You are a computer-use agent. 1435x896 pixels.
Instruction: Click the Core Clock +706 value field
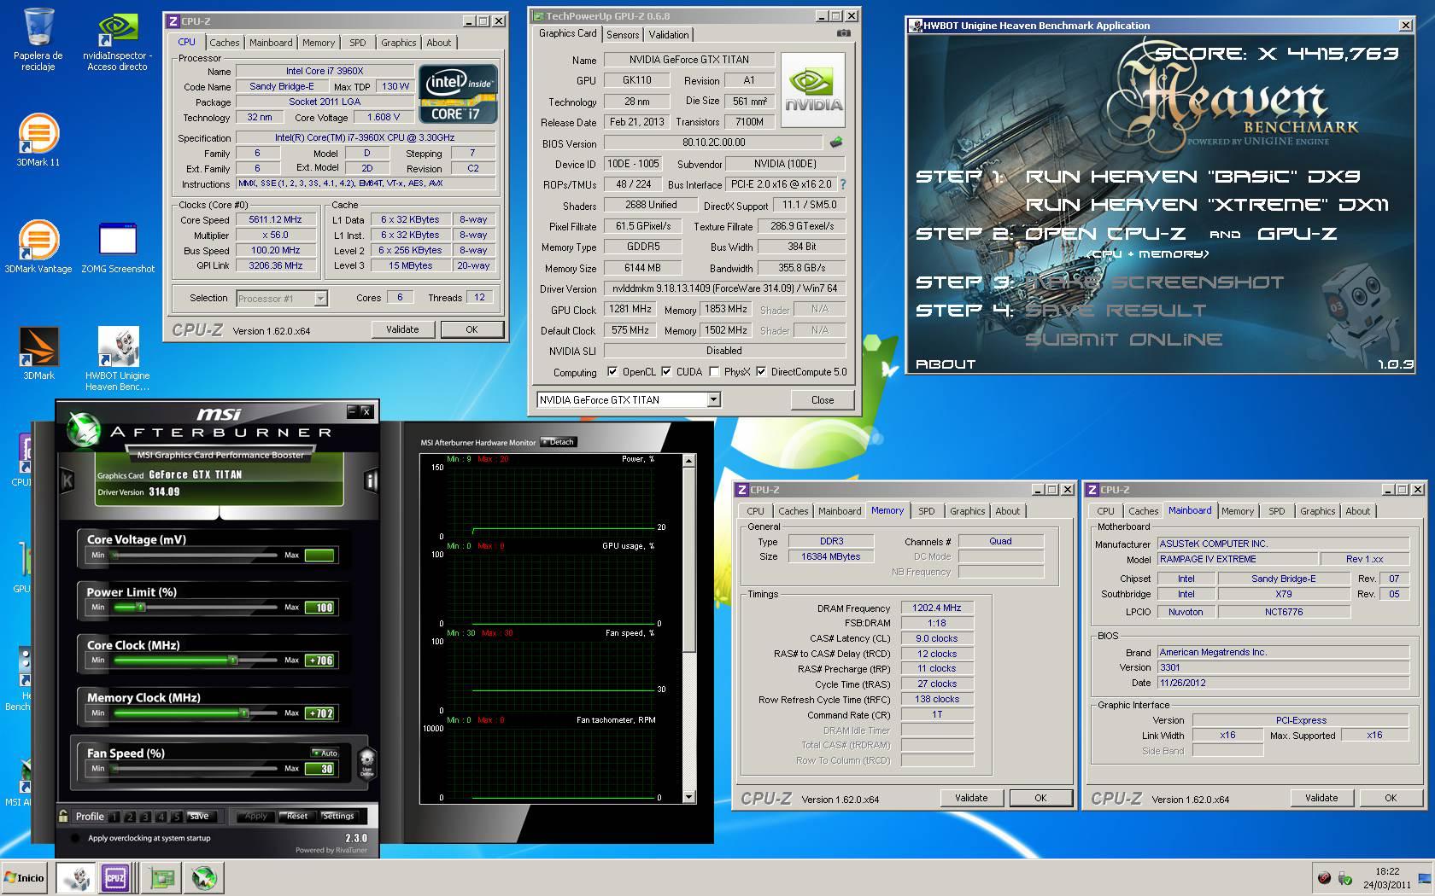coord(320,660)
